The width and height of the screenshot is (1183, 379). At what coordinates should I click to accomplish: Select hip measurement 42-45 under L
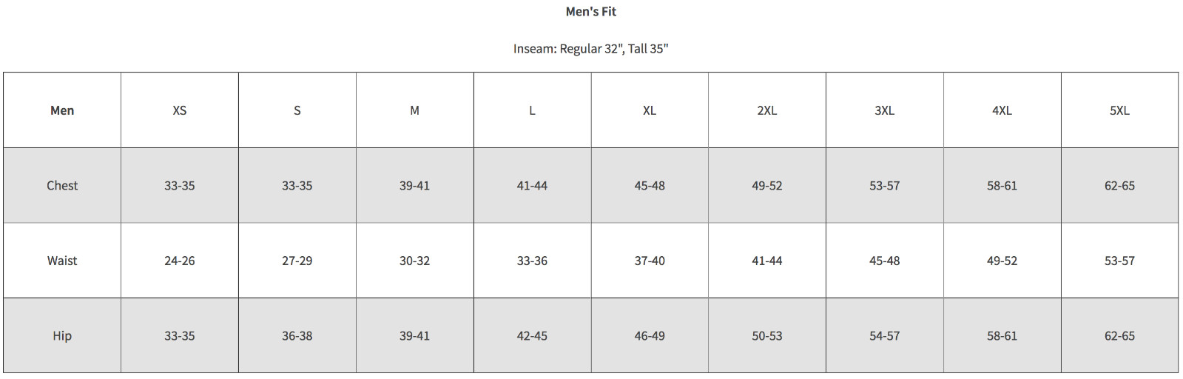(532, 336)
